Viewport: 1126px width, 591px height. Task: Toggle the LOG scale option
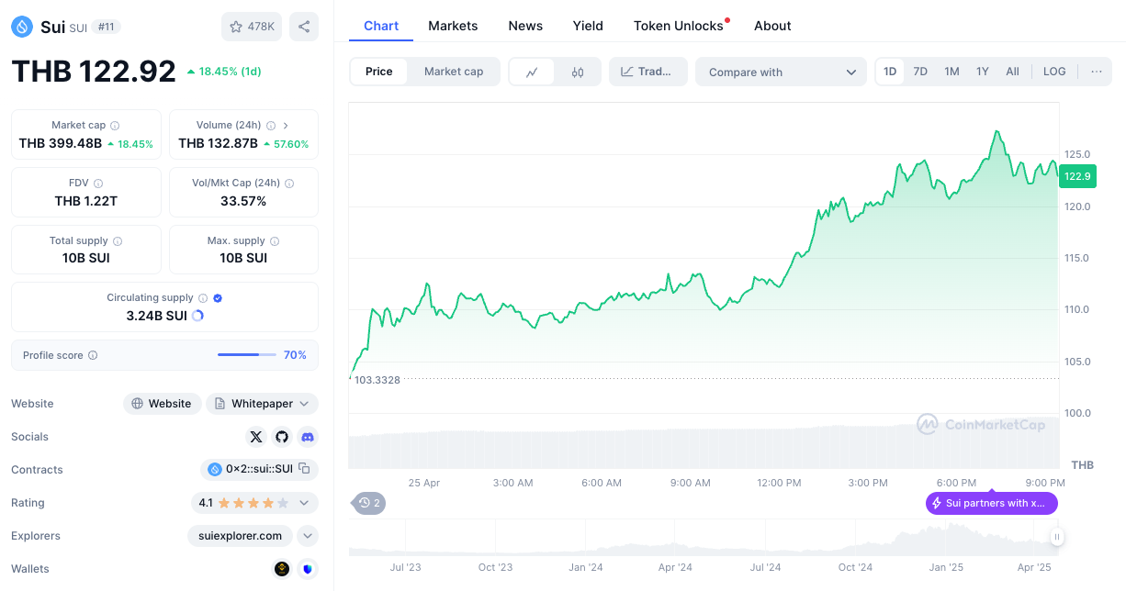tap(1054, 72)
